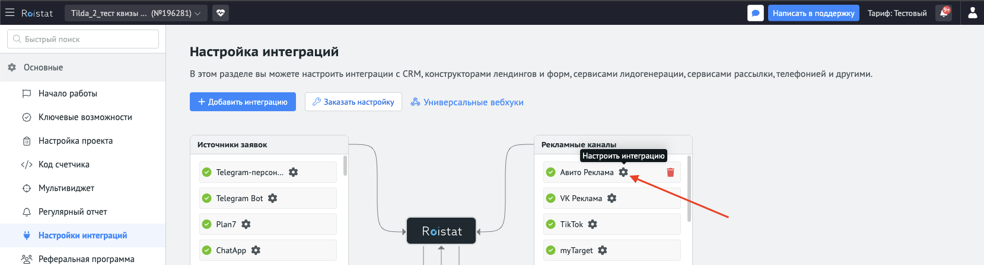Open settings gear for ChatApp
This screenshot has width=984, height=265.
[256, 250]
